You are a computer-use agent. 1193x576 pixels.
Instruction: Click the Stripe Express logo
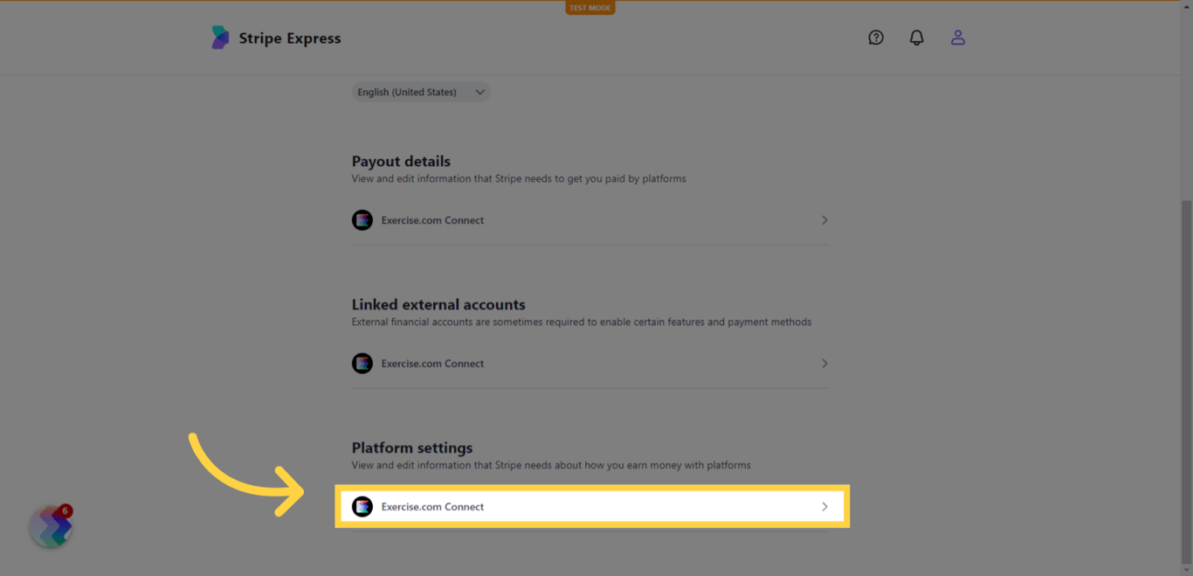(276, 38)
